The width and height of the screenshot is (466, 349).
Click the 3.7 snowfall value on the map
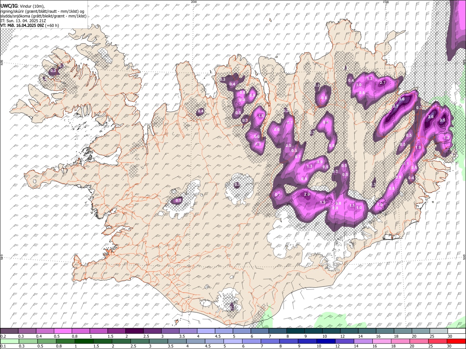click(396, 107)
